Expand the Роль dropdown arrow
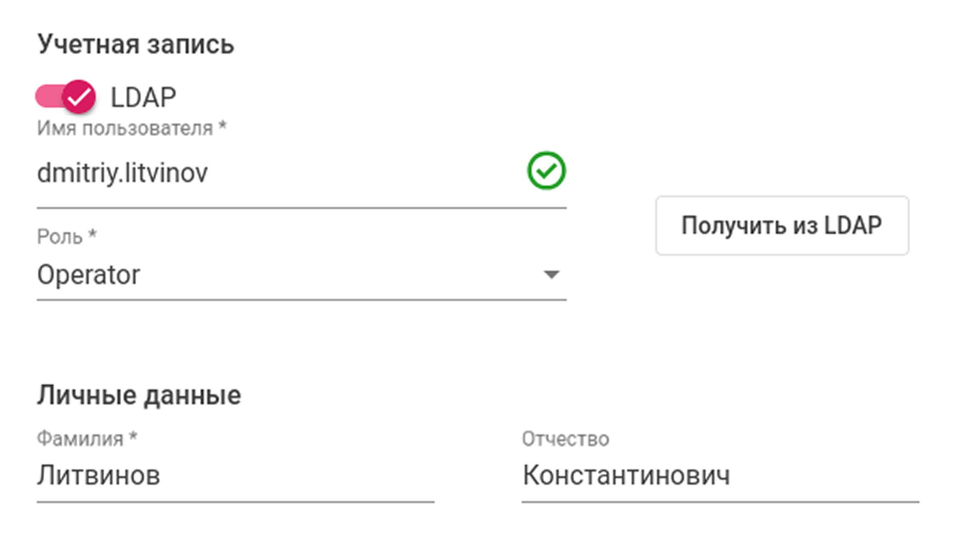953x533 pixels. point(551,274)
